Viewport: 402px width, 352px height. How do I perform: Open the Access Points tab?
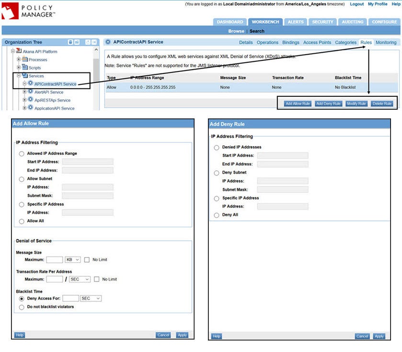pyautogui.click(x=317, y=42)
